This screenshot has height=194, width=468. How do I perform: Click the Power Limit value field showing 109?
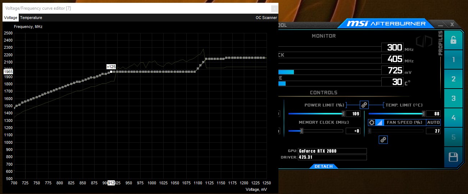tap(353, 114)
